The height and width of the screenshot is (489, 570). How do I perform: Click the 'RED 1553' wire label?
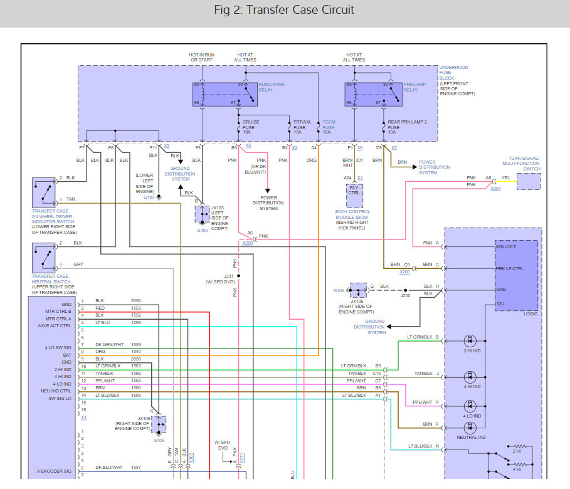(118, 308)
